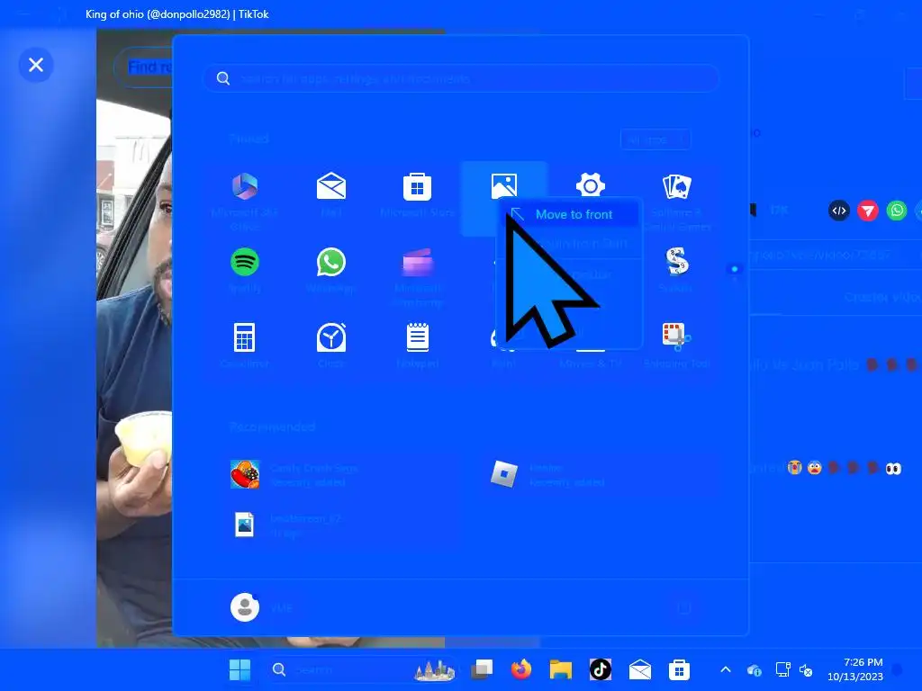
Task: Expand the hidden system tray icons chevron
Action: pyautogui.click(x=726, y=669)
